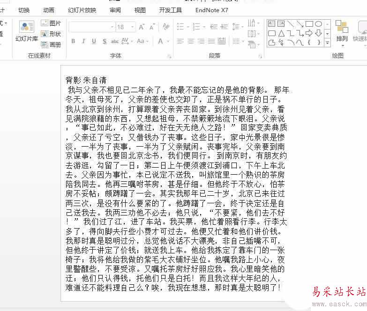Select the horizontal Text Box shape
Viewport: 367px width, 311px height.
pos(271,23)
